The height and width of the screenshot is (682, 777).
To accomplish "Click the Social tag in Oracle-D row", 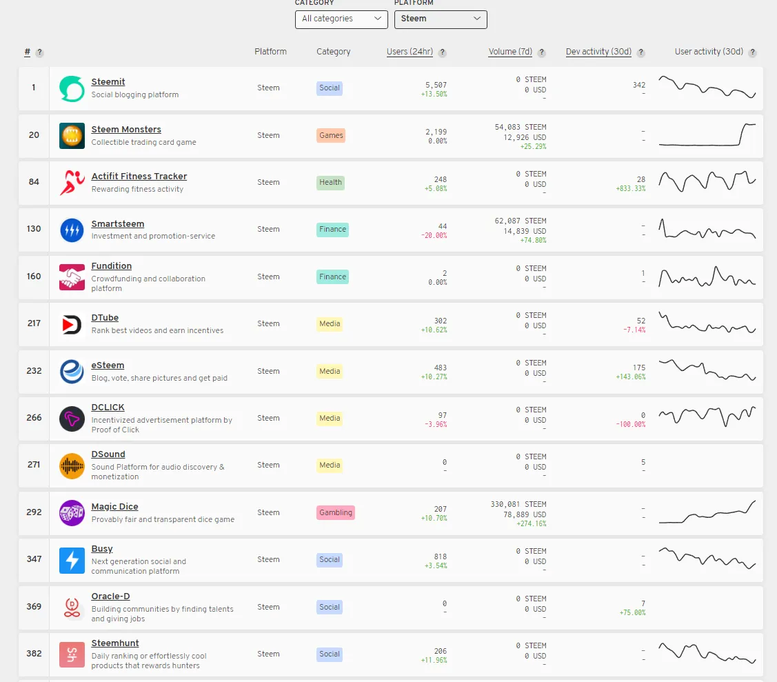I will pos(330,607).
